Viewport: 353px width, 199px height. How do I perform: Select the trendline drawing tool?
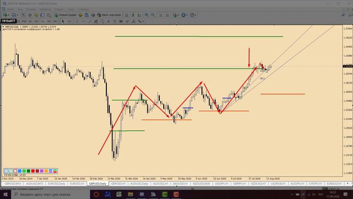pyautogui.click(x=90, y=21)
